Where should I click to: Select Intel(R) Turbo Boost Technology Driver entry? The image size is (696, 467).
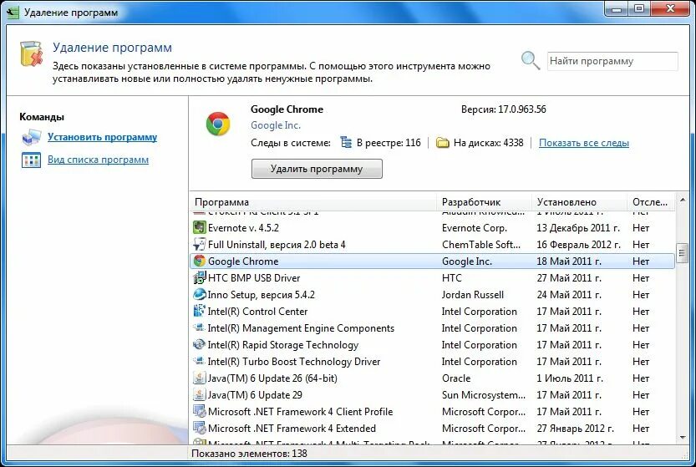tap(432, 362)
